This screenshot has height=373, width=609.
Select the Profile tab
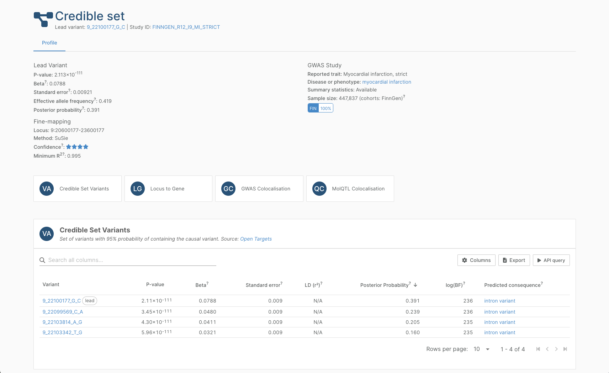[49, 43]
